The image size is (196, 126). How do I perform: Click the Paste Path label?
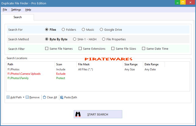(x=71, y=97)
